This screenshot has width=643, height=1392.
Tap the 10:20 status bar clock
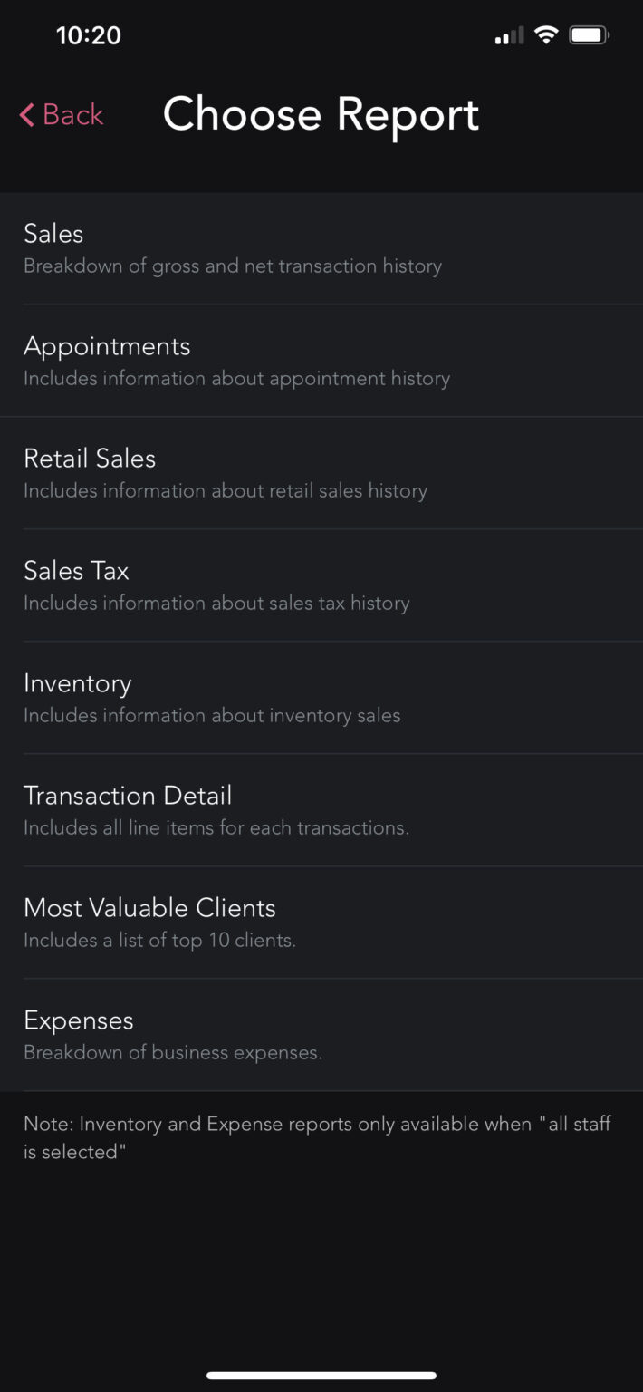click(88, 35)
